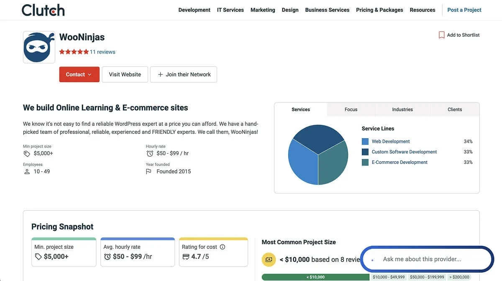Switch to the Focus tab
Viewport: 502px width, 281px height.
[351, 109]
